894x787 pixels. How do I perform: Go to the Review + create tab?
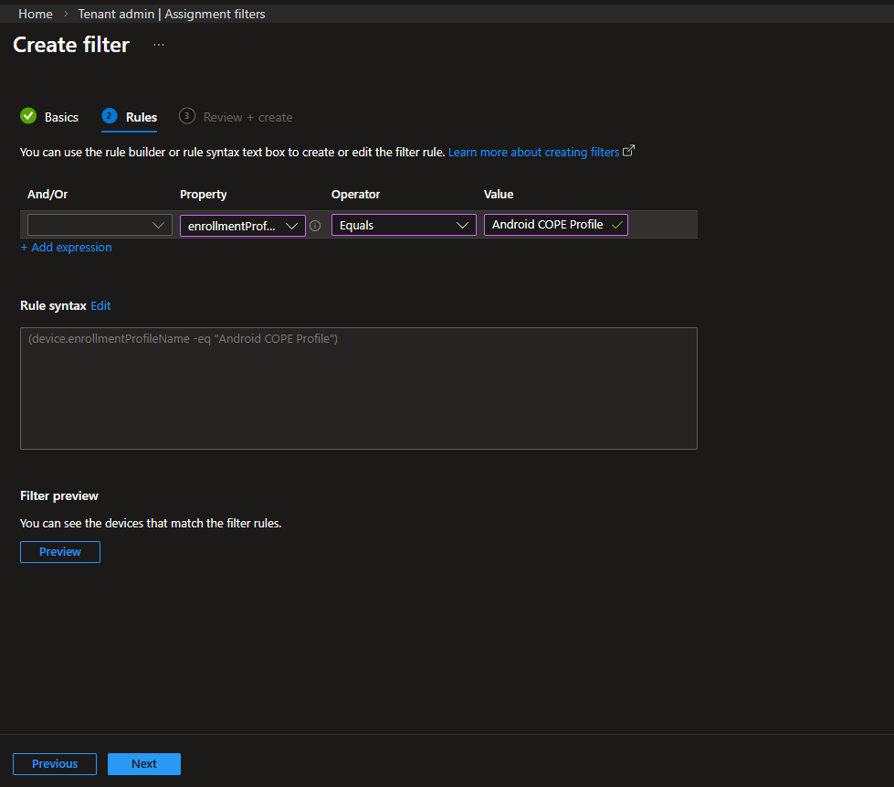(x=247, y=117)
